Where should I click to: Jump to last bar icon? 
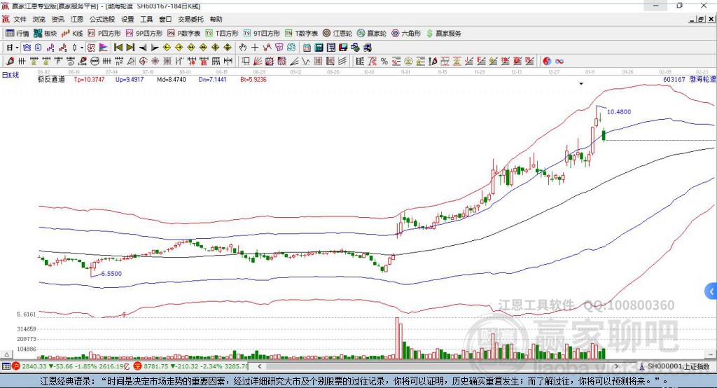pyautogui.click(x=130, y=48)
